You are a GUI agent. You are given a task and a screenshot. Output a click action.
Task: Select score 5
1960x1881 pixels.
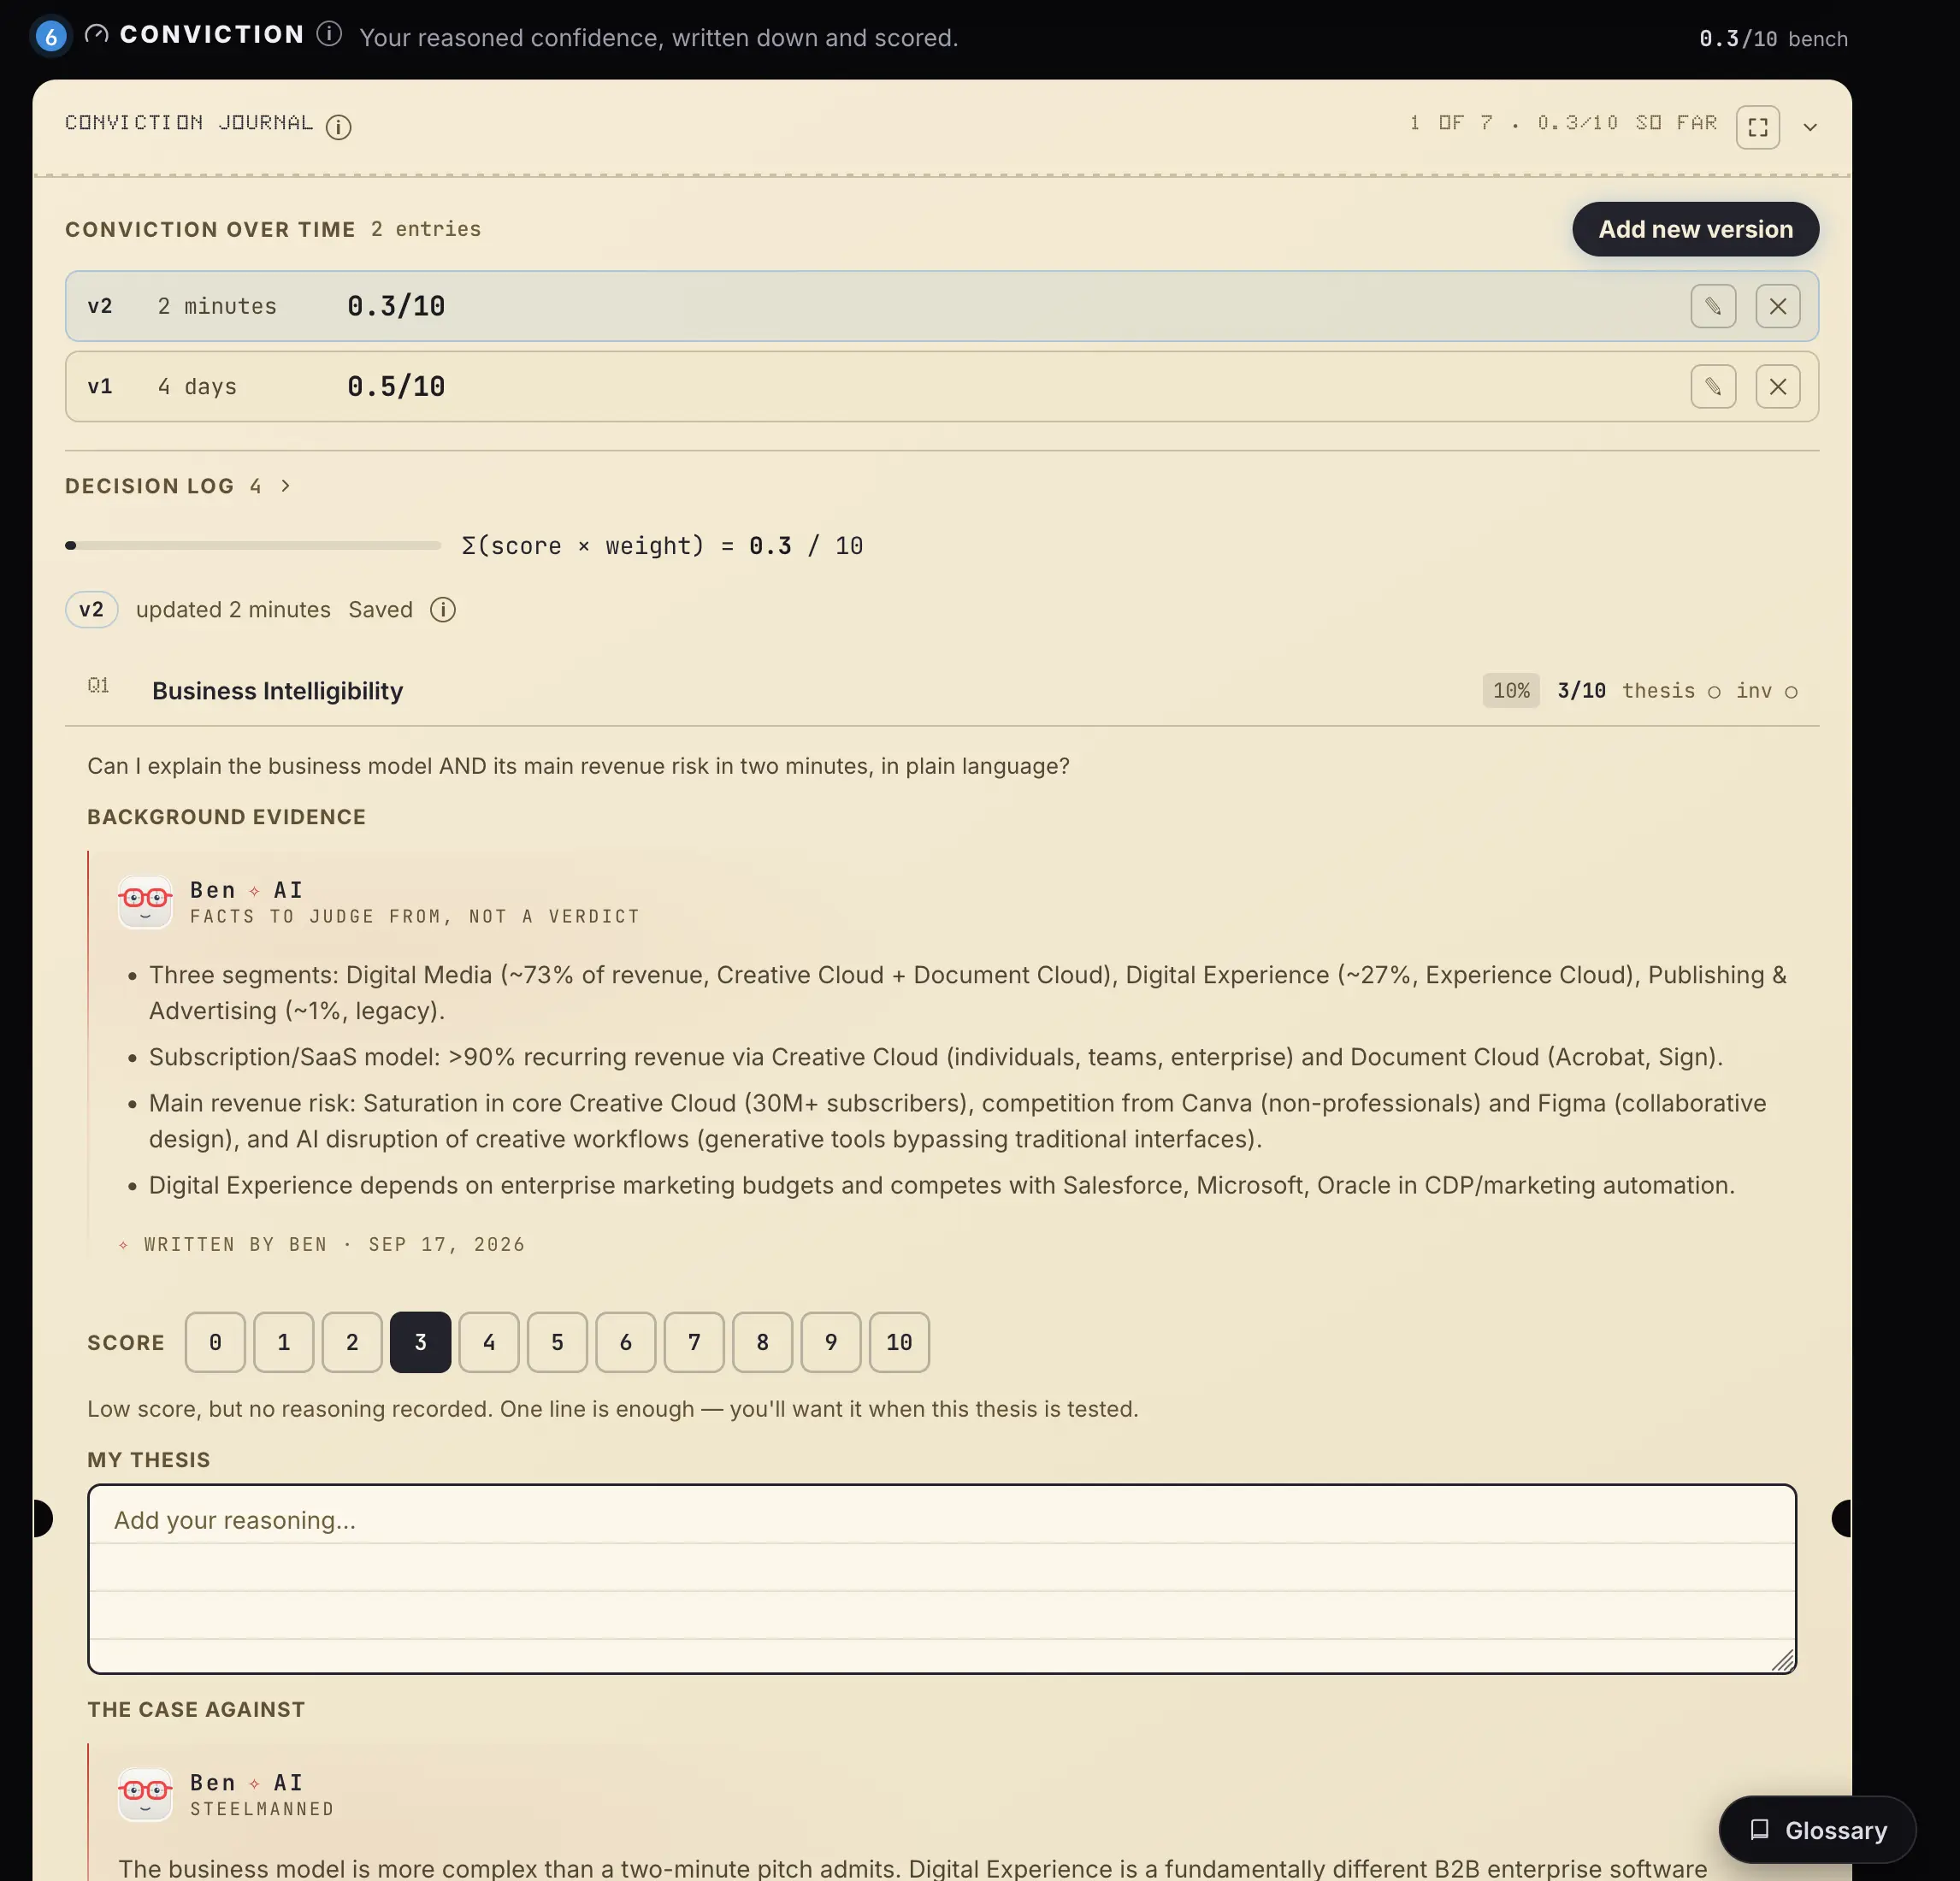tap(557, 1342)
